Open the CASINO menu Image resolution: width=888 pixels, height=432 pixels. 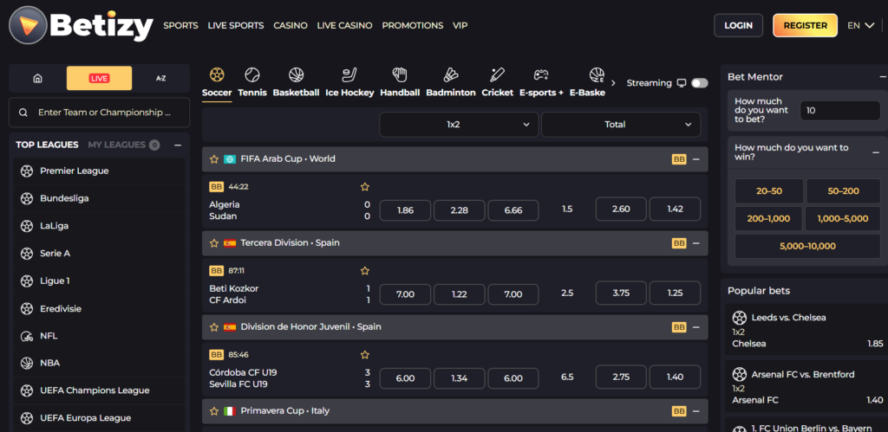[x=291, y=25]
